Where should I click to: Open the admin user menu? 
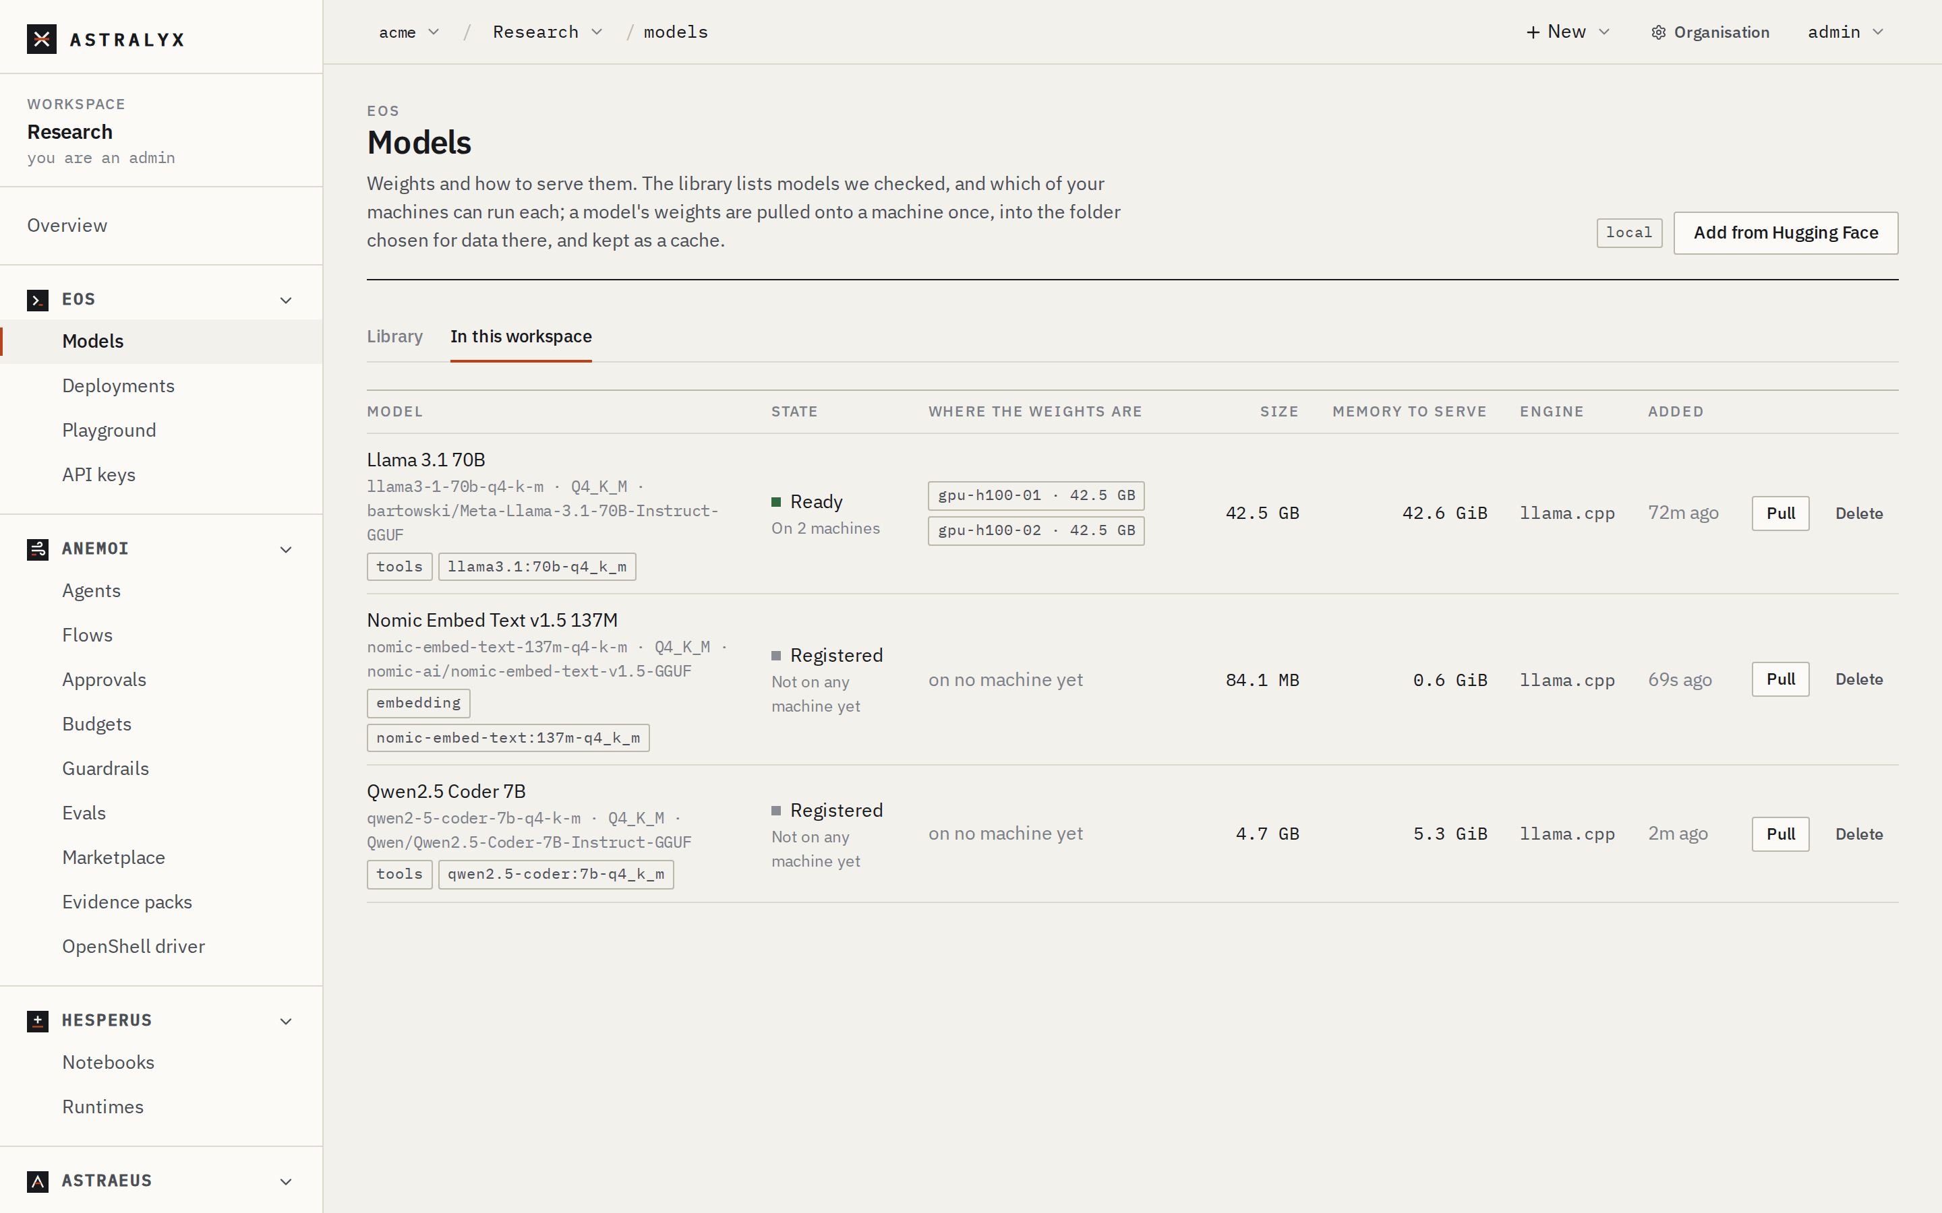tap(1846, 32)
